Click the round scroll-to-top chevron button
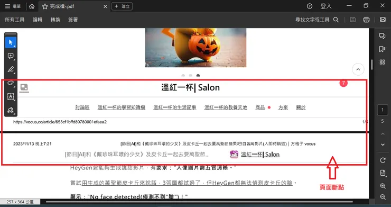391x207 pixels. pyautogui.click(x=358, y=69)
